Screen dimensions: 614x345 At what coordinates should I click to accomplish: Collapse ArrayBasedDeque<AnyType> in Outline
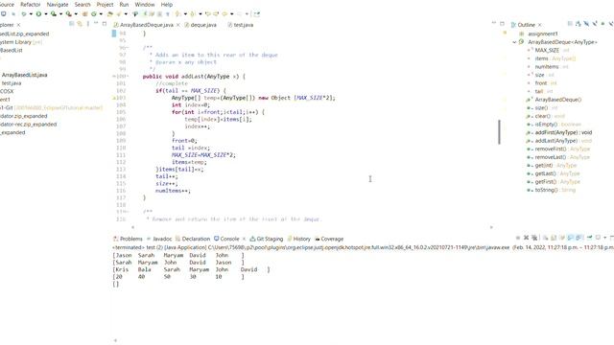click(x=514, y=42)
